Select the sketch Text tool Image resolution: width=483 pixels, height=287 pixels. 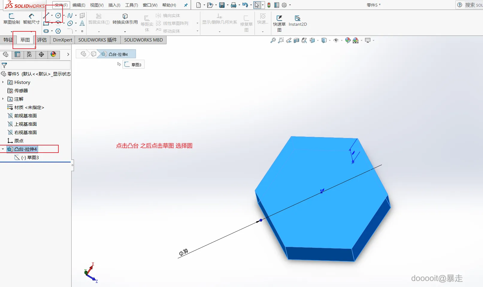82,23
